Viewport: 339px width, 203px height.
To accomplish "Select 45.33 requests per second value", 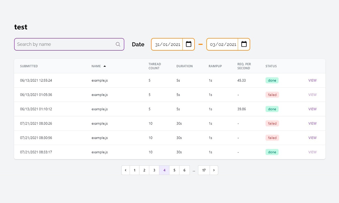I will [x=242, y=80].
